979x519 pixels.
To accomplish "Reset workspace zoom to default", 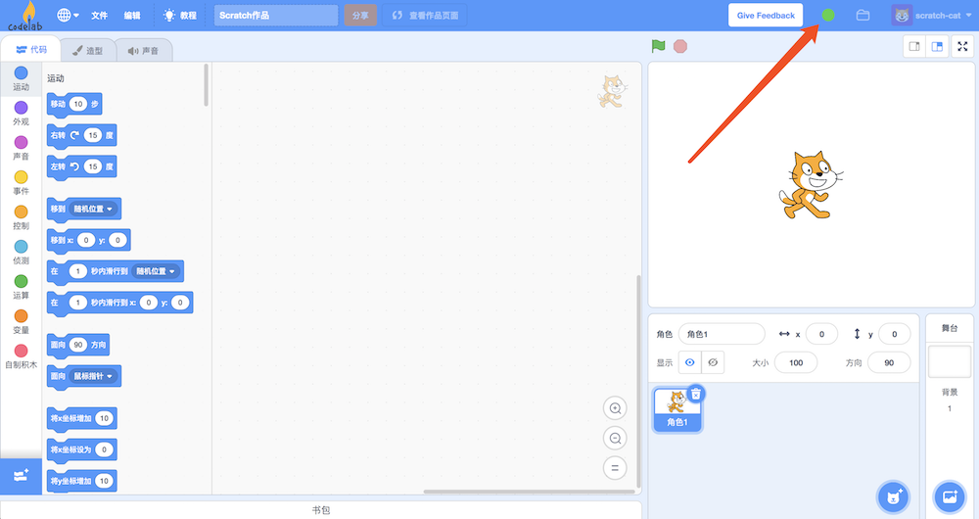I will [616, 468].
